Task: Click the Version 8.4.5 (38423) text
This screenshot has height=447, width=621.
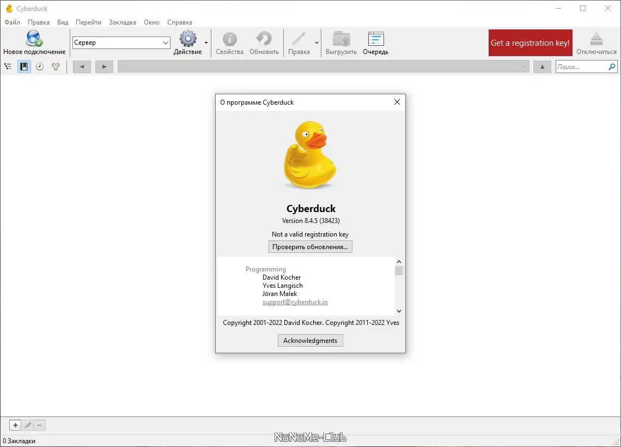Action: coord(311,221)
